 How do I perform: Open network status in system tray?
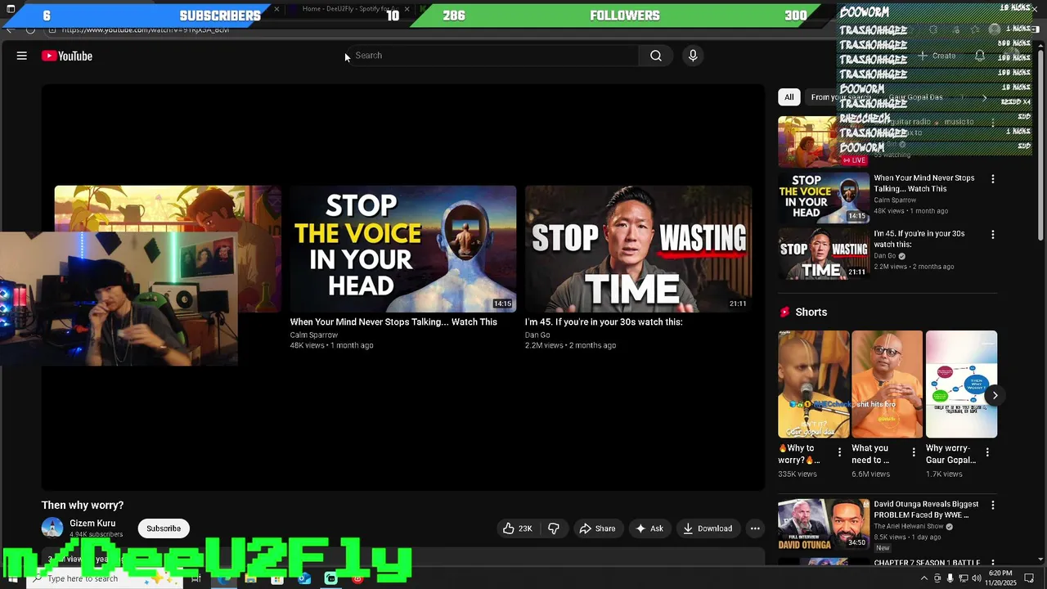[x=964, y=578]
